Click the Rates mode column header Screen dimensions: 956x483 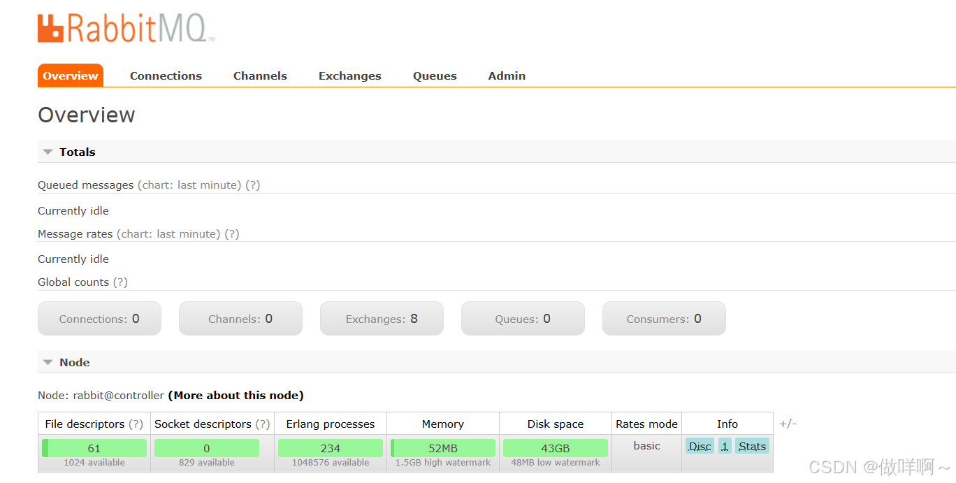[x=646, y=424]
